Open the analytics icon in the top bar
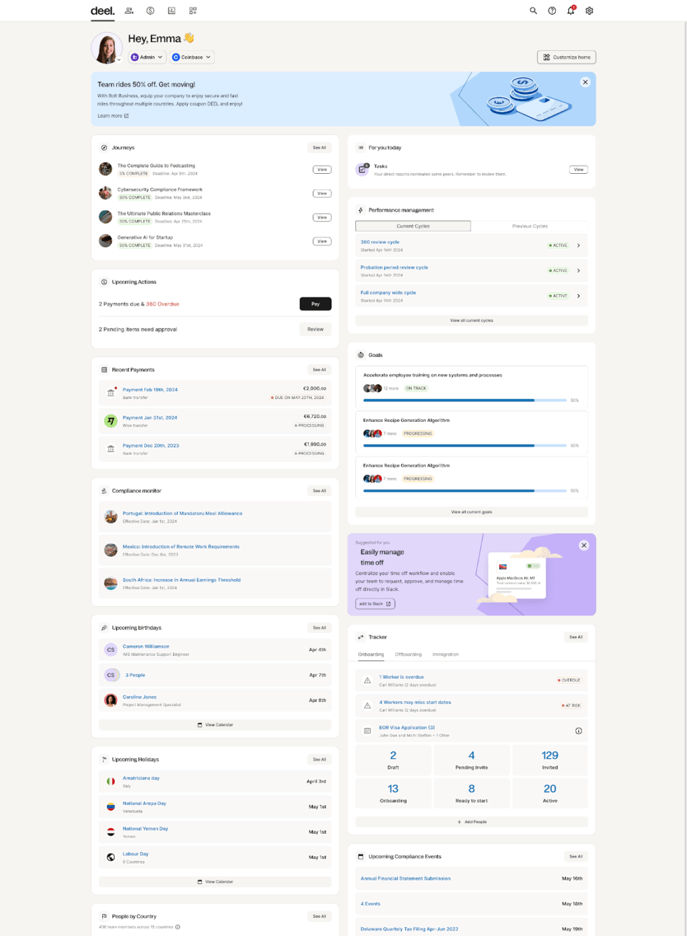Image resolution: width=687 pixels, height=936 pixels. pos(171,11)
